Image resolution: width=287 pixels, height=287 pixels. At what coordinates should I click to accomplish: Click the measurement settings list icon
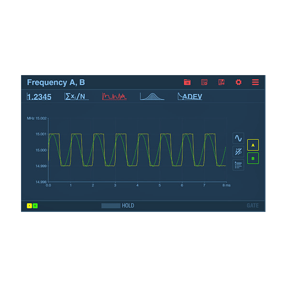tap(204, 82)
